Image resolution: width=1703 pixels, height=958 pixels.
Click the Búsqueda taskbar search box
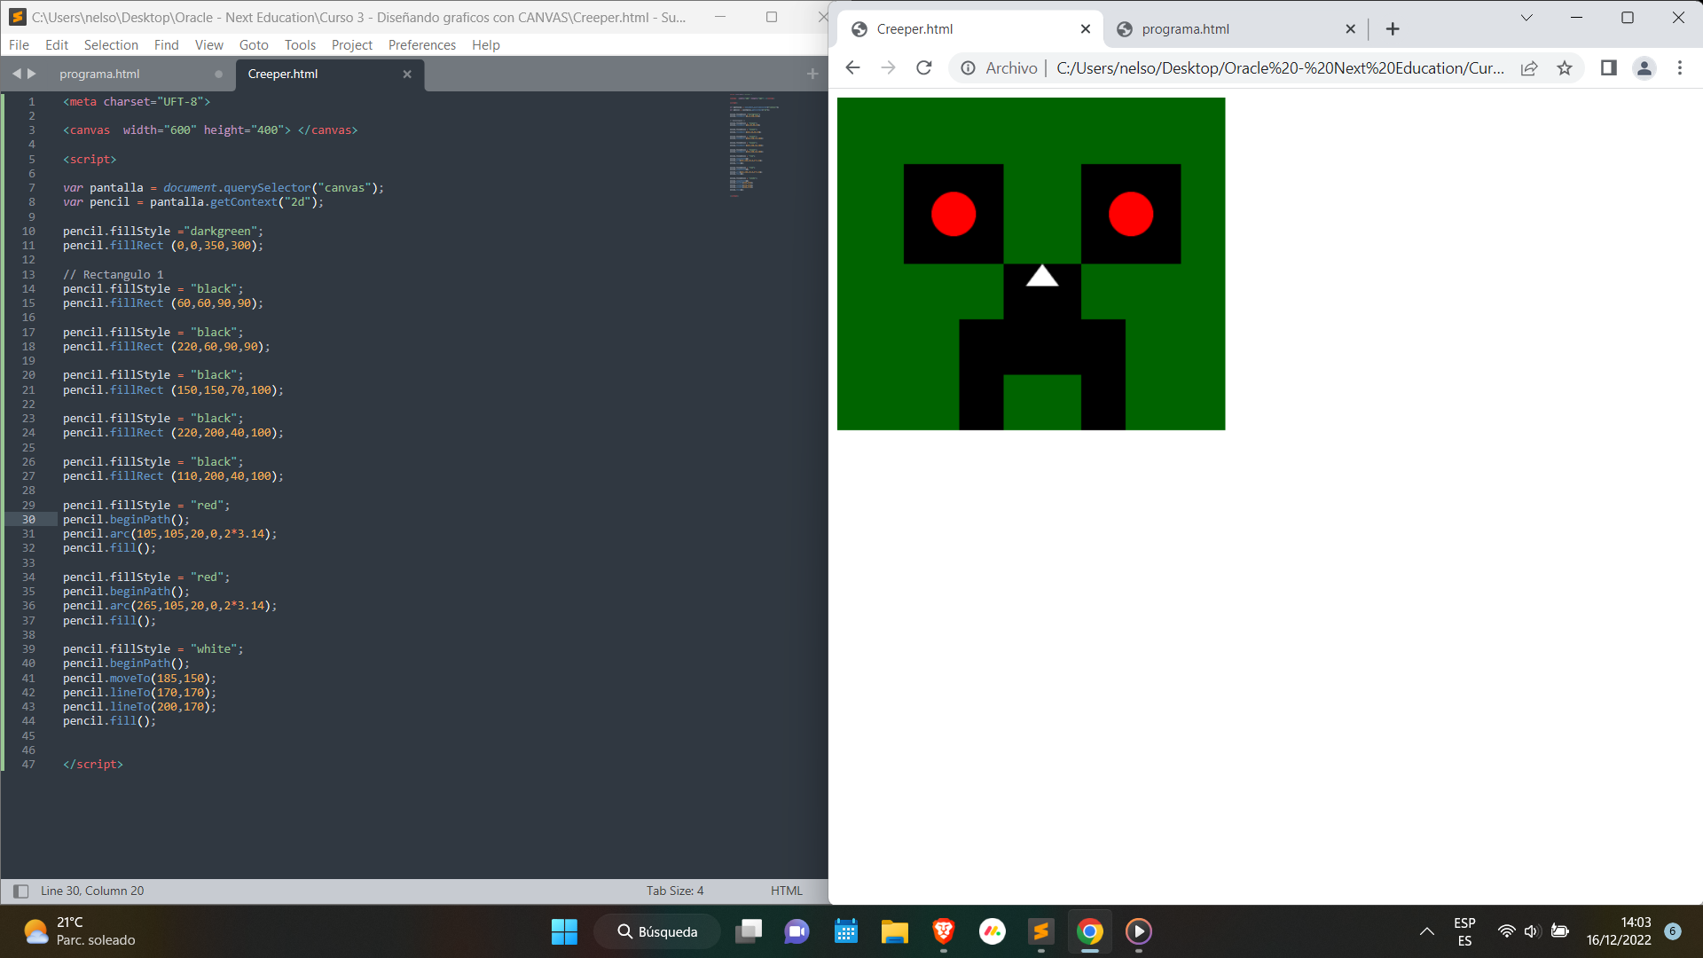[657, 931]
